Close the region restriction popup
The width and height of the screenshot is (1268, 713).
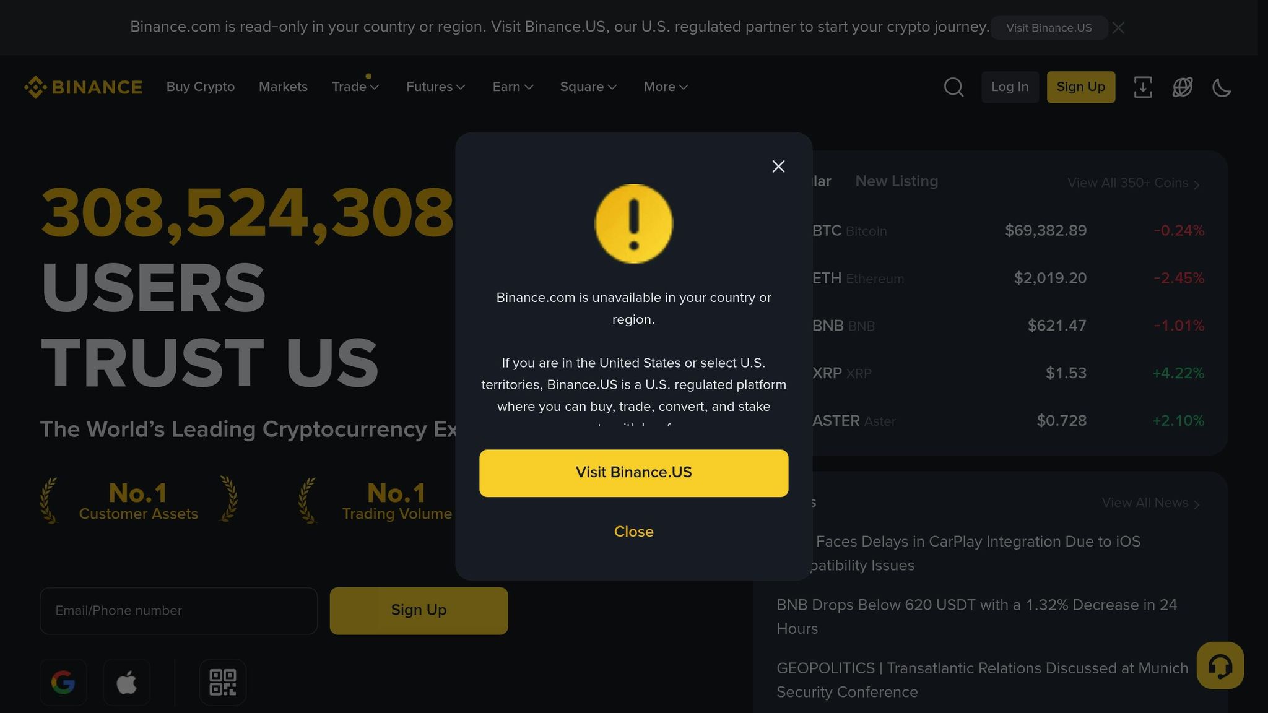point(778,166)
